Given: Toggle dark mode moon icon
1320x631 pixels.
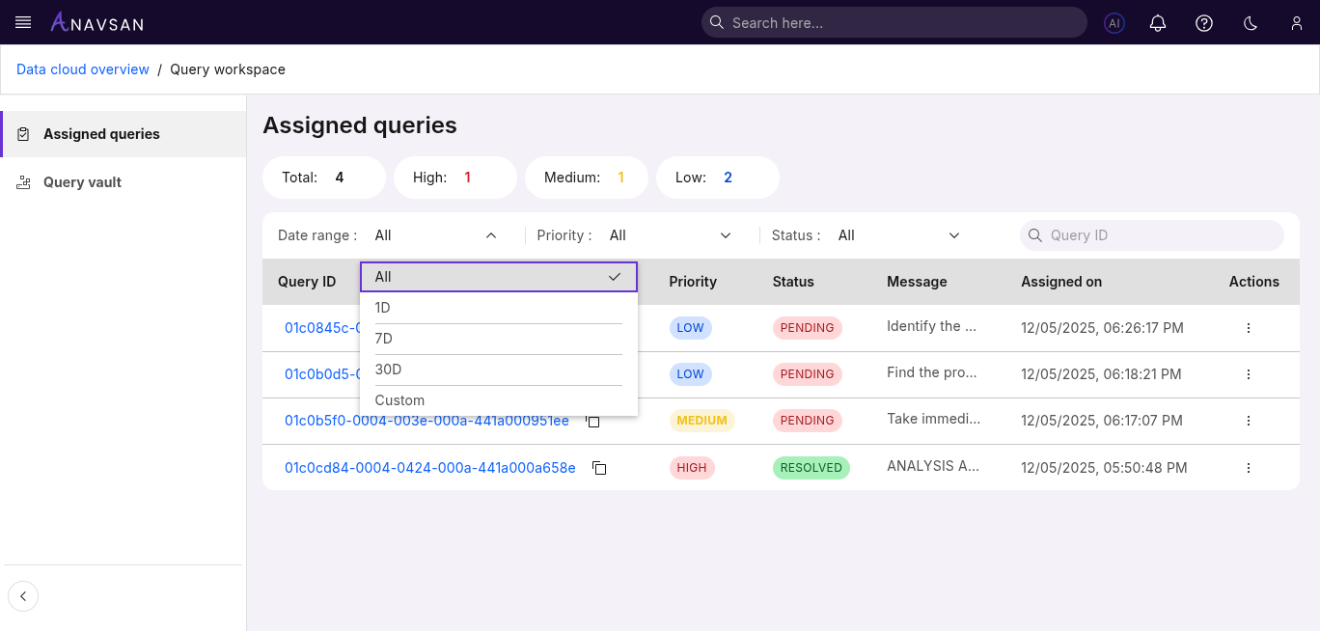Looking at the screenshot, I should (x=1251, y=23).
